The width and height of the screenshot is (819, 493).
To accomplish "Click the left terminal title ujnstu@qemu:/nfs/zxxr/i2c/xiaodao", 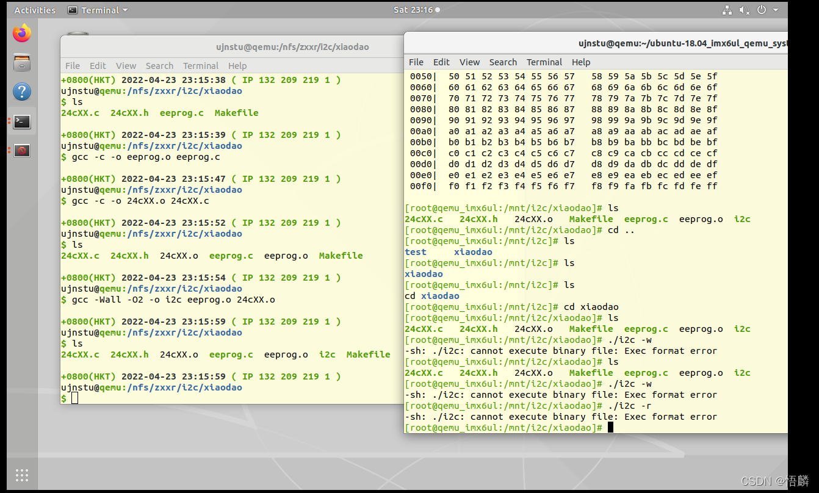I will coord(292,47).
